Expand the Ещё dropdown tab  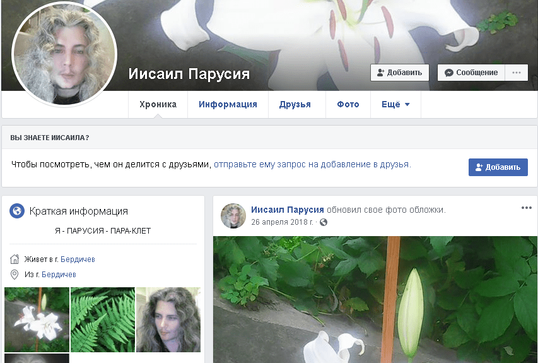[x=395, y=104]
